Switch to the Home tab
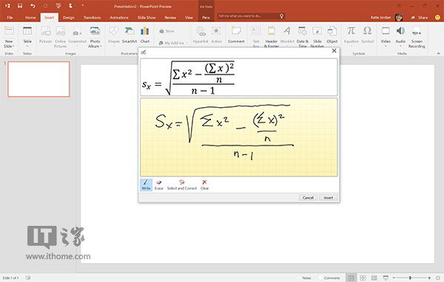 pyautogui.click(x=30, y=18)
